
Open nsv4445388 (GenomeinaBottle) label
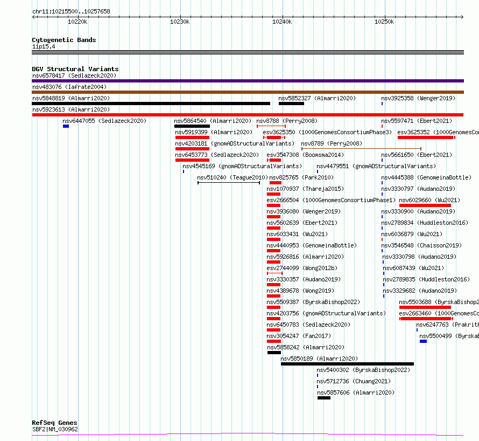tap(426, 177)
